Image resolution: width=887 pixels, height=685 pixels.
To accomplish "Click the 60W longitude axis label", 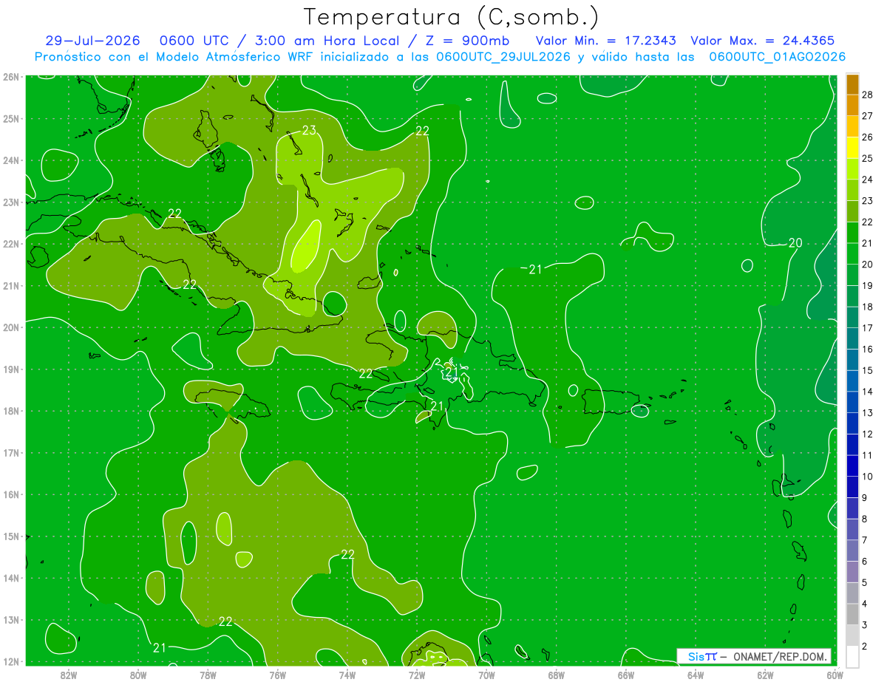I will pyautogui.click(x=835, y=674).
